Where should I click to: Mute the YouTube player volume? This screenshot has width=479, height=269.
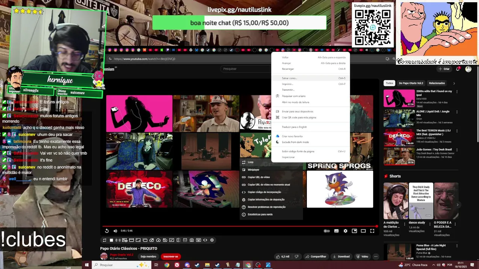tap(115, 231)
